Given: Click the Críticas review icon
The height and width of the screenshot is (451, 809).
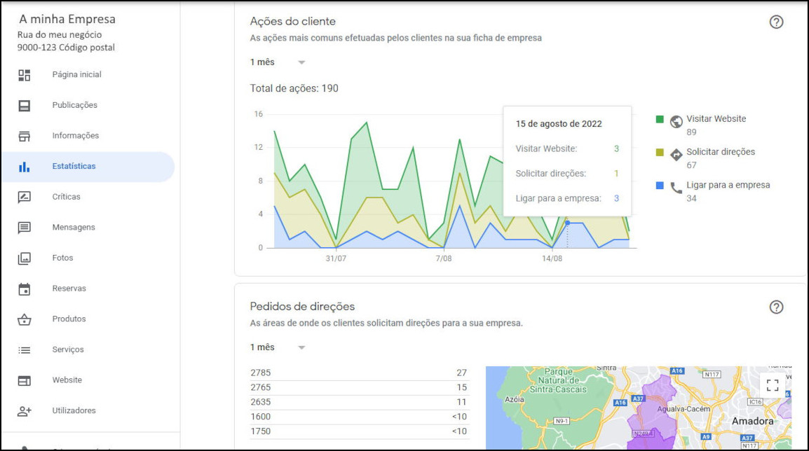Looking at the screenshot, I should pos(25,197).
